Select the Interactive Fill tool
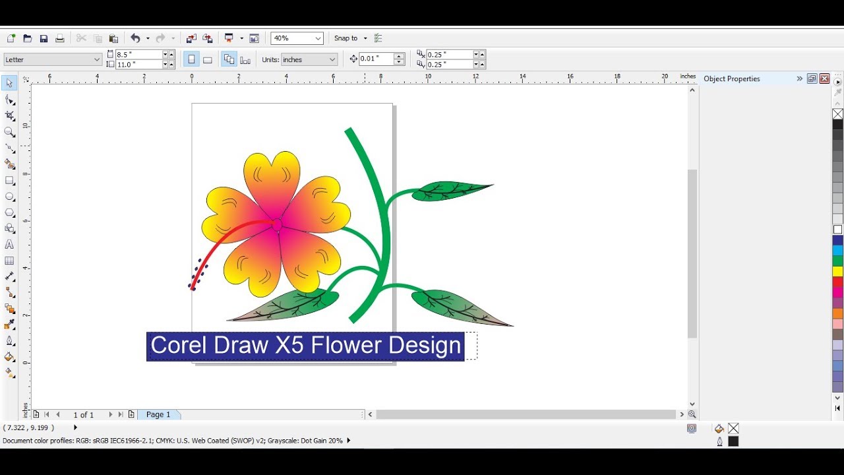This screenshot has height=475, width=844. (x=9, y=373)
